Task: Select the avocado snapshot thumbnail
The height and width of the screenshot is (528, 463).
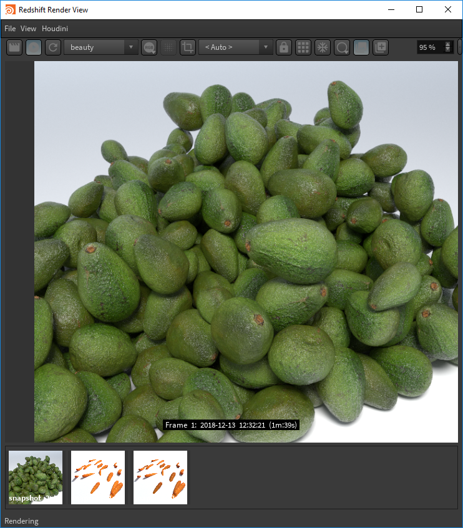Action: tap(36, 478)
